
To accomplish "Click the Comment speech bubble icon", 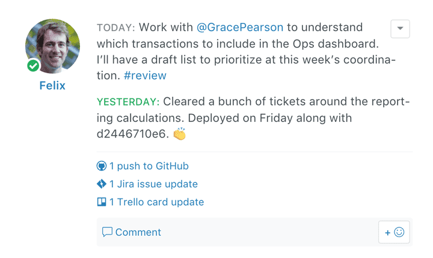I will point(108,232).
